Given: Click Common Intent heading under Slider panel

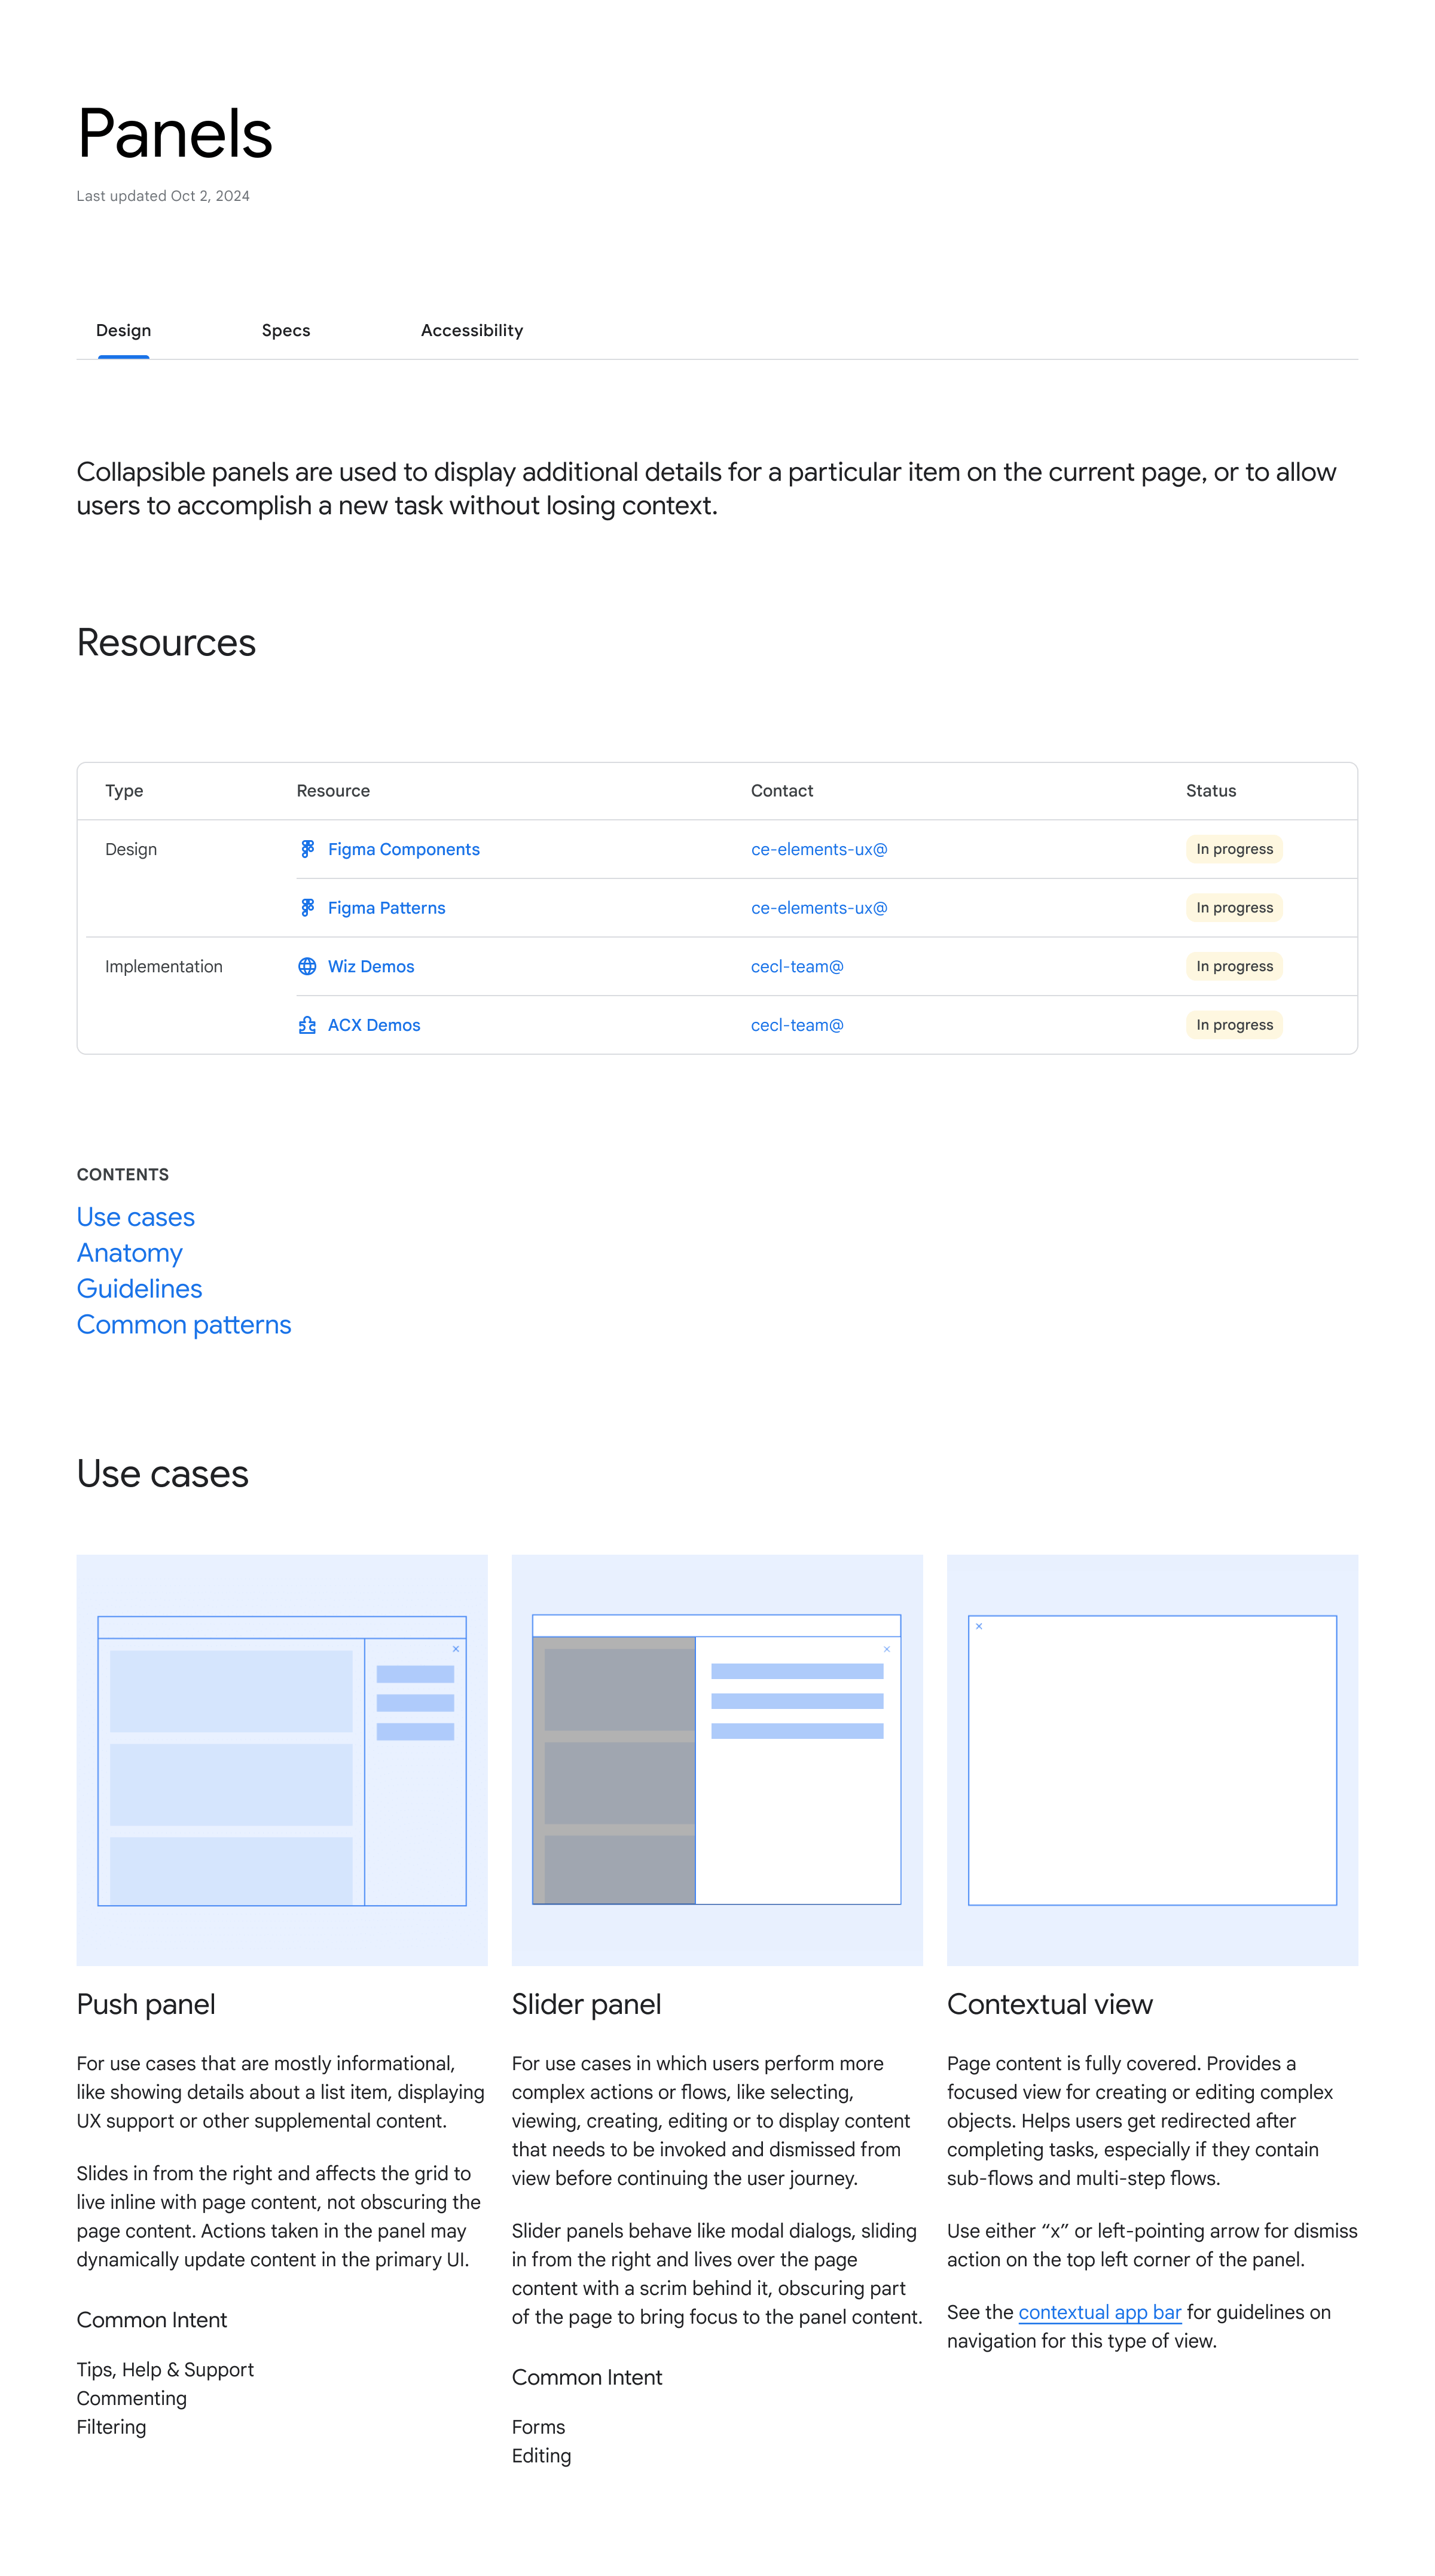Looking at the screenshot, I should click(x=587, y=2377).
